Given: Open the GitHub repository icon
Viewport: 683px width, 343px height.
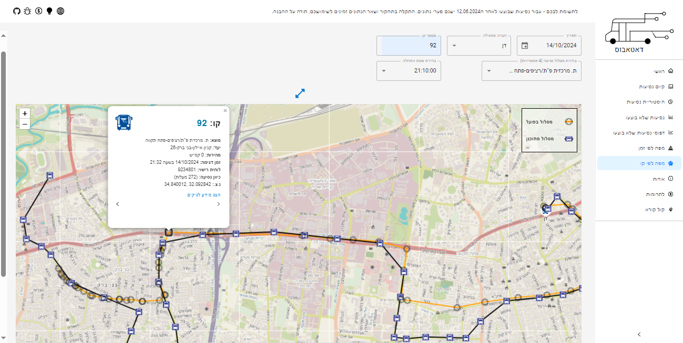Looking at the screenshot, I should point(16,11).
